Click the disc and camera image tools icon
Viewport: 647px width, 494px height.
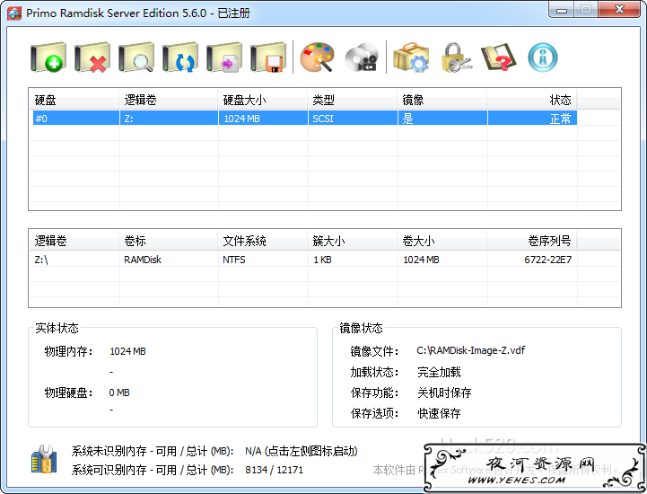tap(362, 57)
